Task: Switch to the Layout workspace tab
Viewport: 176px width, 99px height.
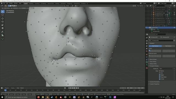Action: tap(26, 4)
